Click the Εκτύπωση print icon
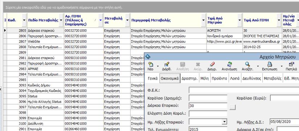299x131 pixels. 269,64
